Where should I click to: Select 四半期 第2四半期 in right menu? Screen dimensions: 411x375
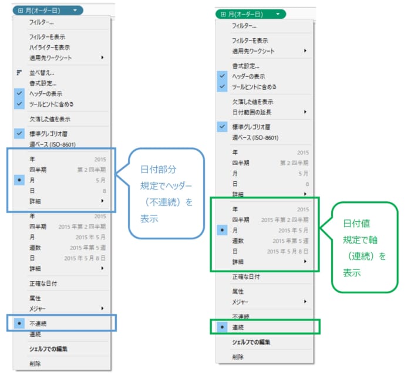point(264,163)
